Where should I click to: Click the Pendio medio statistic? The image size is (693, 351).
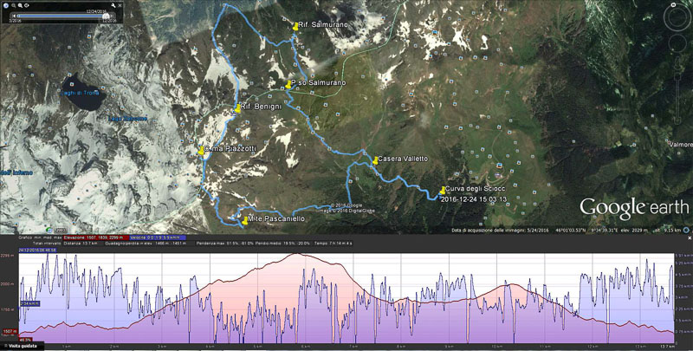[283, 244]
